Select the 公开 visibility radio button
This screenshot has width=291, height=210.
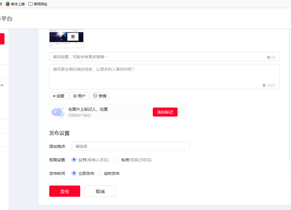point(74,160)
